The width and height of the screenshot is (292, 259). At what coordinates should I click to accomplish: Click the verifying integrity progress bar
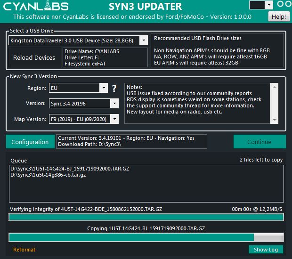pos(146,217)
